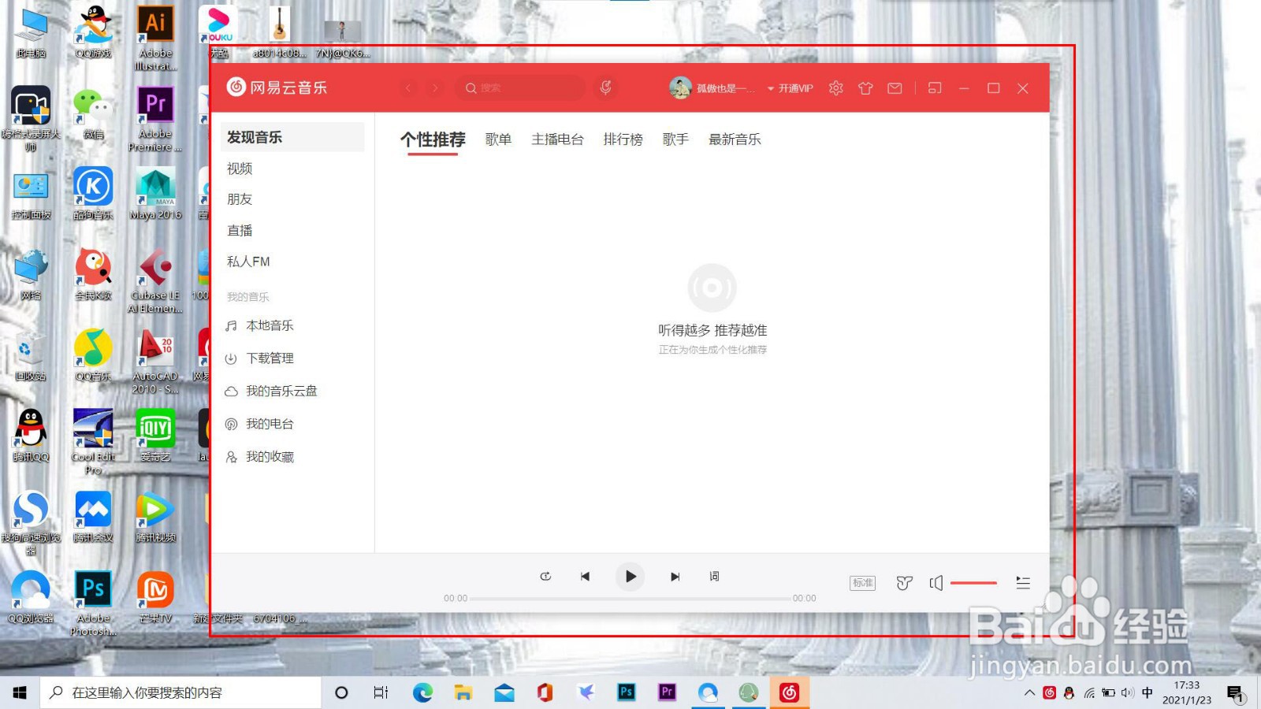Click the 标准 sound quality button
Image resolution: width=1261 pixels, height=709 pixels.
click(x=862, y=583)
